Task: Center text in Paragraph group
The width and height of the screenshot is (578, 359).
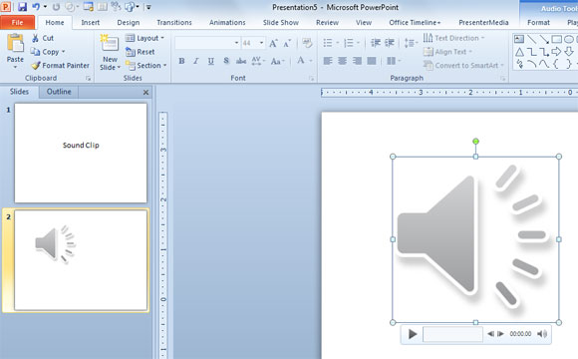Action: pos(342,61)
